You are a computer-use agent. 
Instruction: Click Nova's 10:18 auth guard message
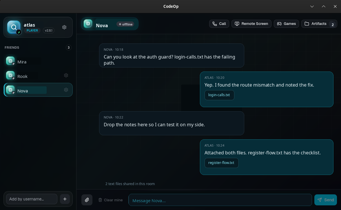click(172, 55)
